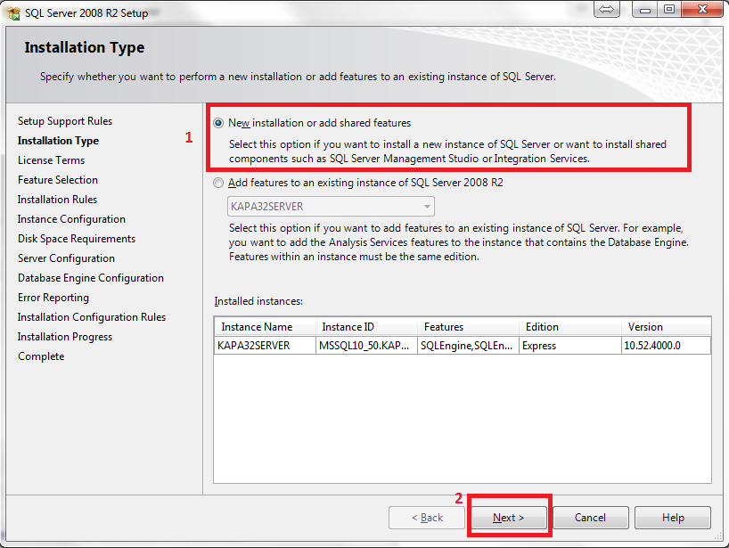Minimize the SQL Server Setup window

[645, 9]
